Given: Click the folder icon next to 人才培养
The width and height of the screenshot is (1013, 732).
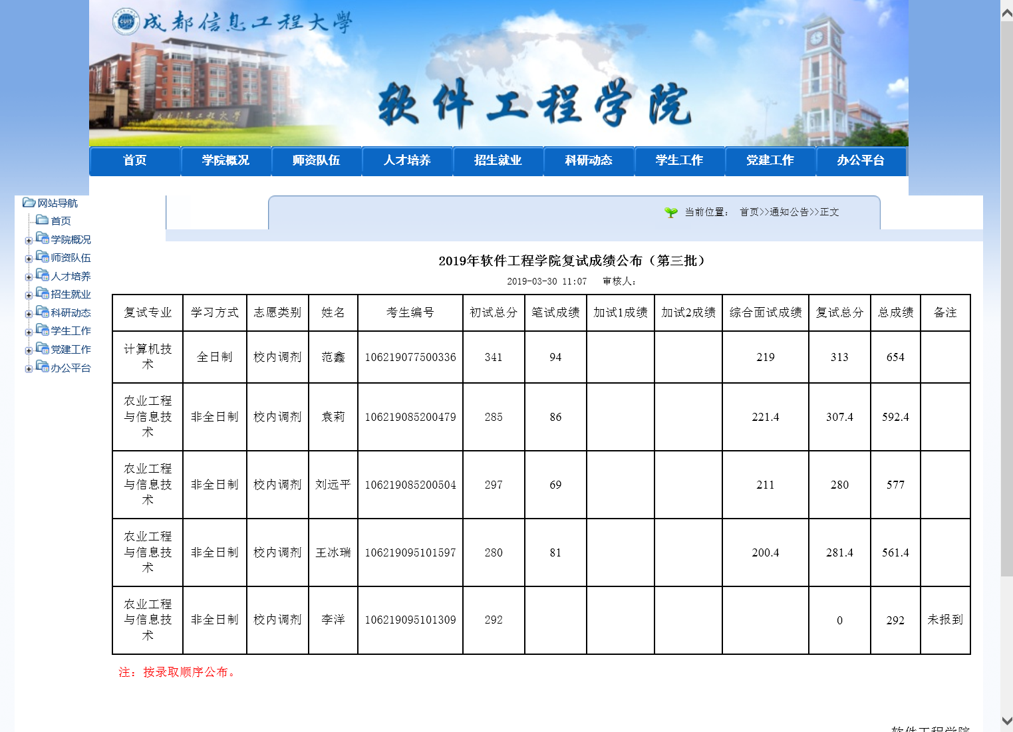Looking at the screenshot, I should click(43, 275).
